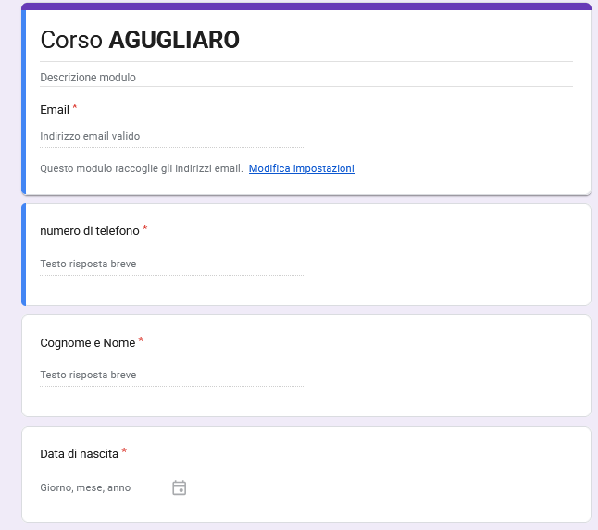Screen dimensions: 598x530
Task: Select the Cognome e Nome question title
Action: click(x=87, y=343)
